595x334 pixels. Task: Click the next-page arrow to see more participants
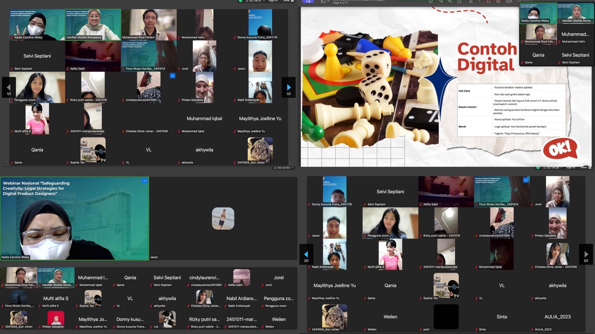pos(288,87)
